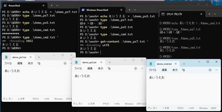This screenshot has height=112, width=222.
Task: Select demo_ps7.txt Notepad tab
Action: (x=23, y=57)
